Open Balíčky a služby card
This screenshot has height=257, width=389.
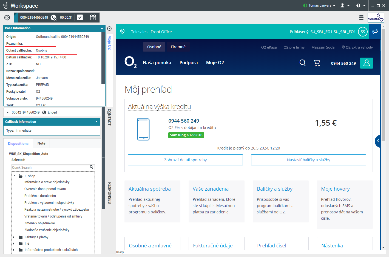click(281, 201)
